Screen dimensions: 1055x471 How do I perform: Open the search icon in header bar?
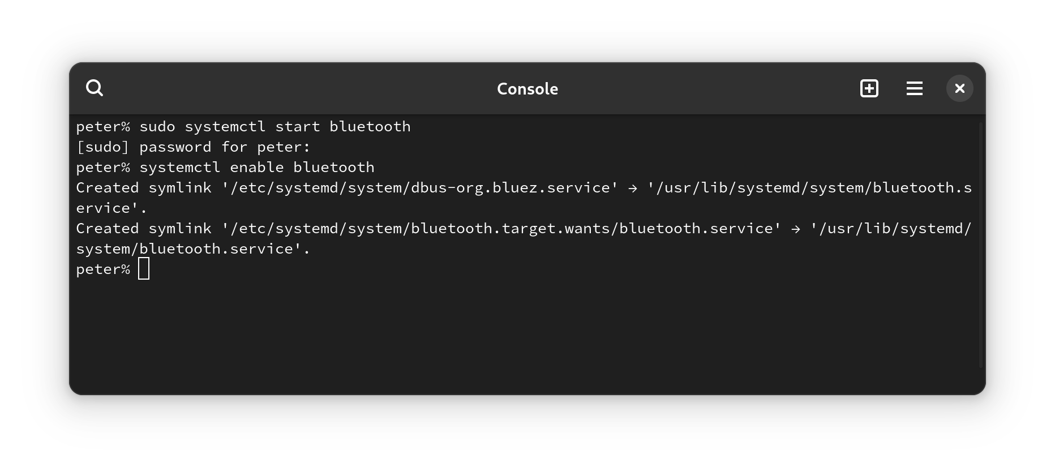pos(95,88)
